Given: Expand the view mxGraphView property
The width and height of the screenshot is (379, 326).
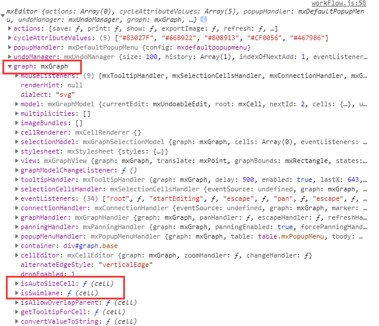Looking at the screenshot, I should point(17,161).
